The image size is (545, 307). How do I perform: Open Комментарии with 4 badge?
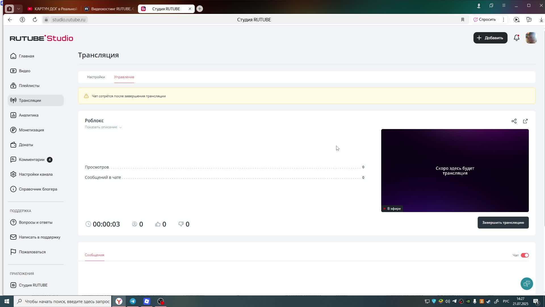pyautogui.click(x=32, y=159)
